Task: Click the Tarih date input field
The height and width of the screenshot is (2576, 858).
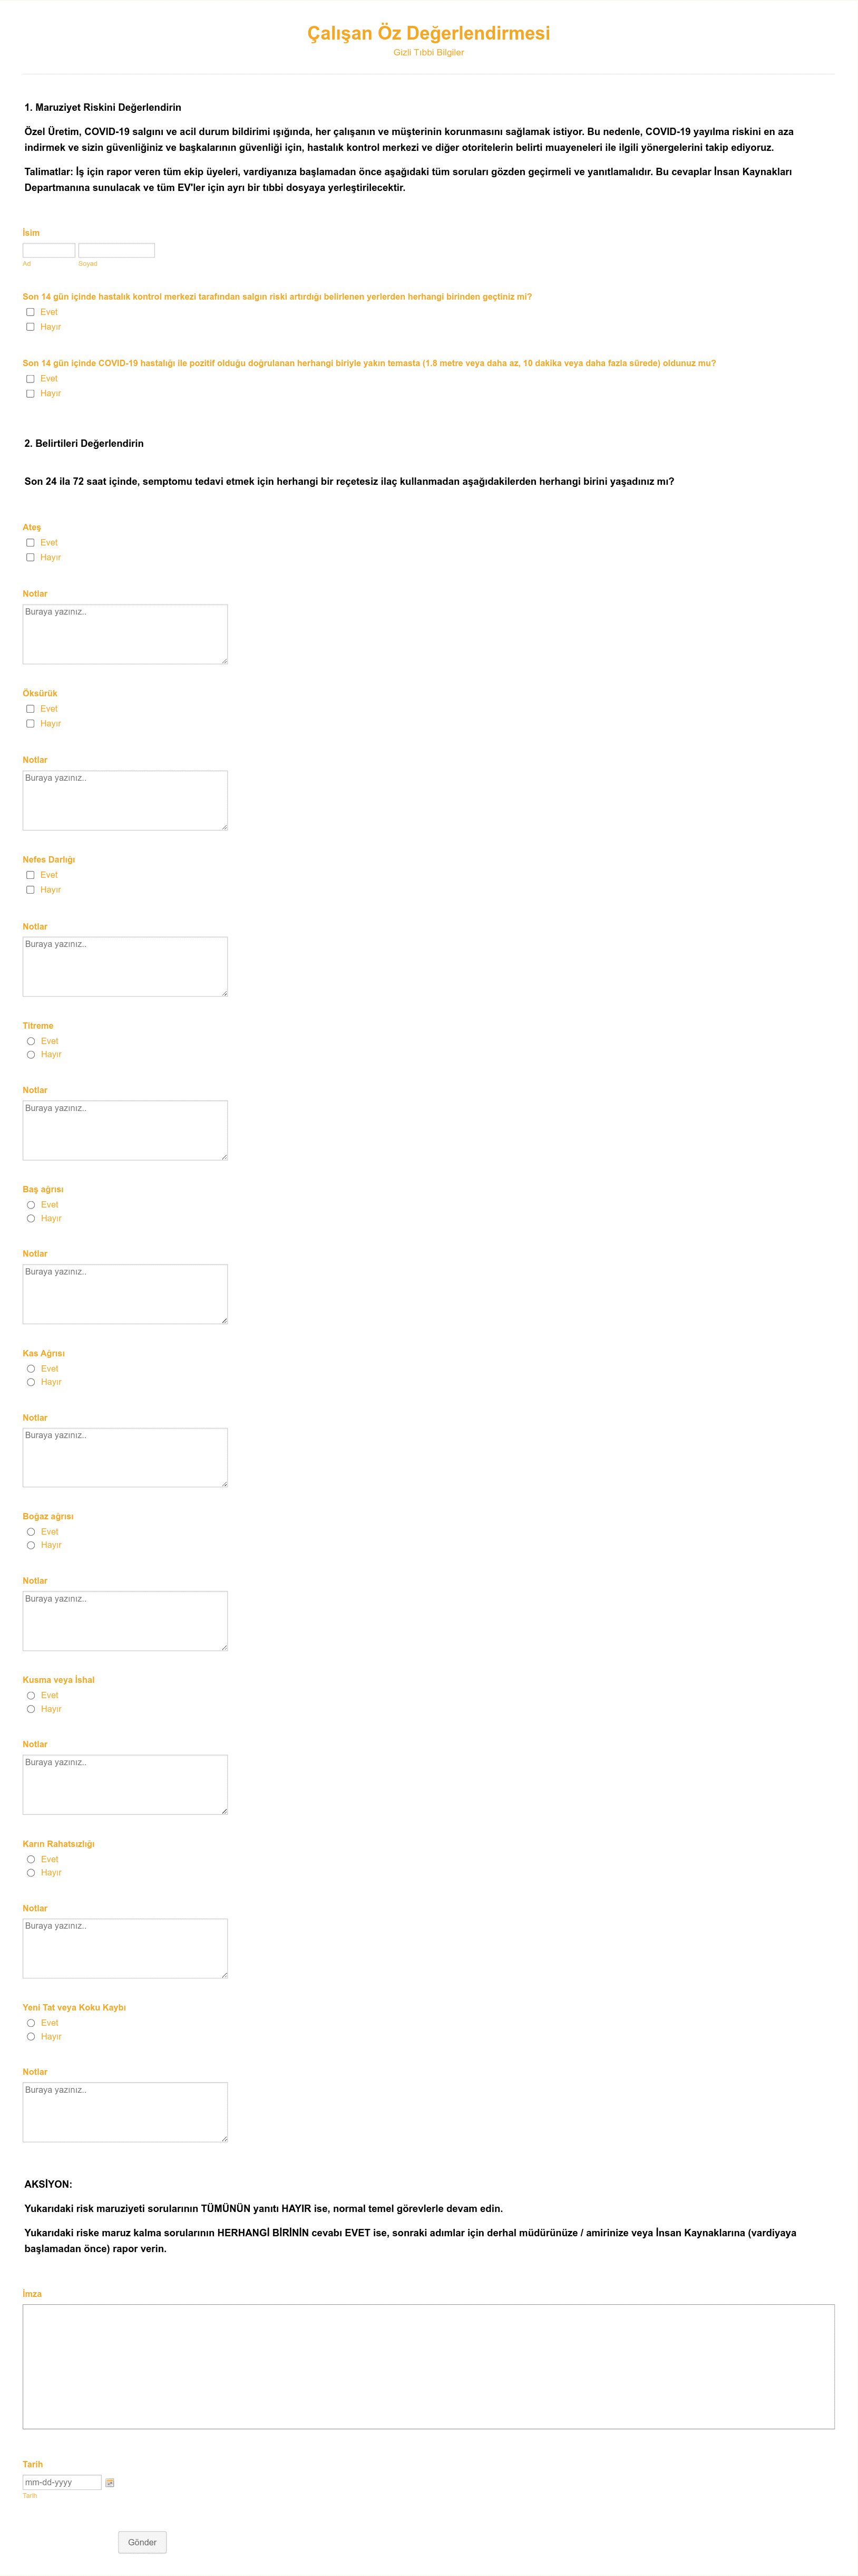Action: coord(62,2482)
